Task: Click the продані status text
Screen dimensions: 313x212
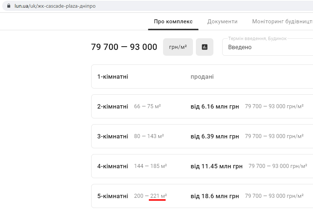Action: tap(202, 76)
